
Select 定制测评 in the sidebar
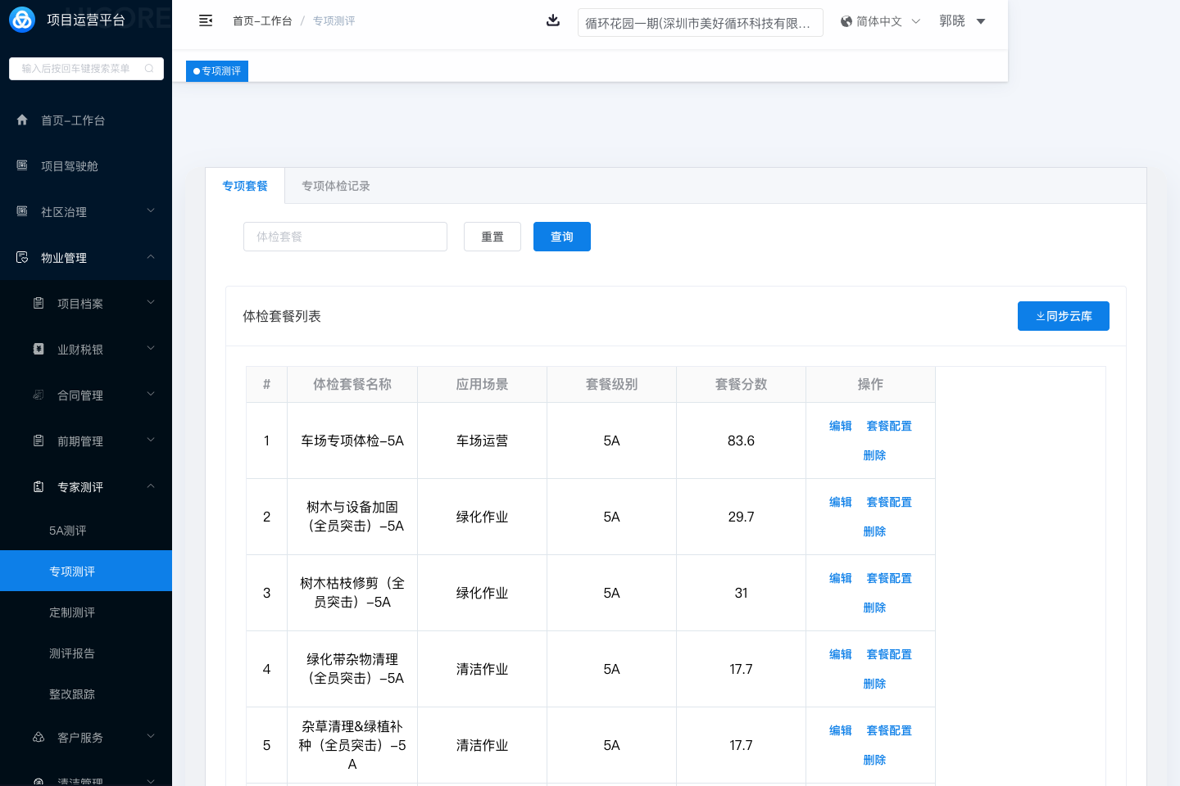pyautogui.click(x=72, y=612)
